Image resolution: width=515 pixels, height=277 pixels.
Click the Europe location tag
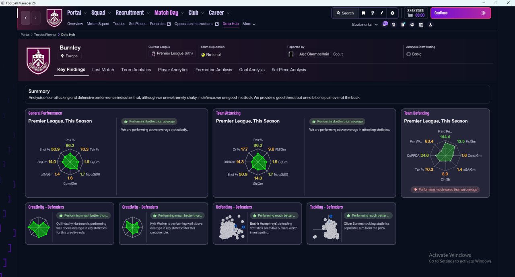tap(70, 56)
